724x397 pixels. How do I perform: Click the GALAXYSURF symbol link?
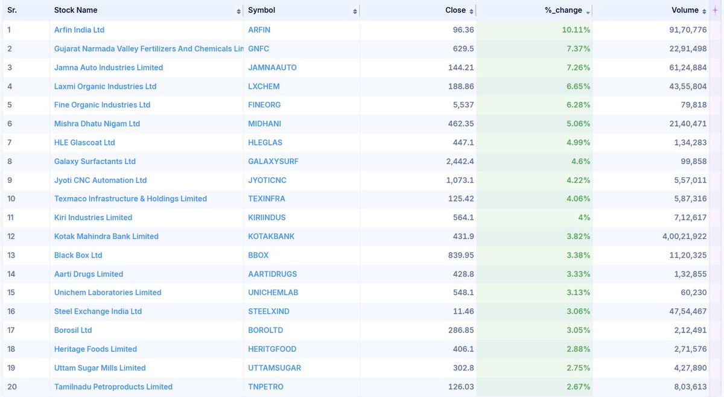click(273, 162)
